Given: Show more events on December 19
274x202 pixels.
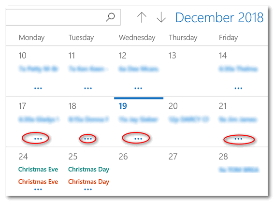Looking at the screenshot, I should click(x=138, y=139).
